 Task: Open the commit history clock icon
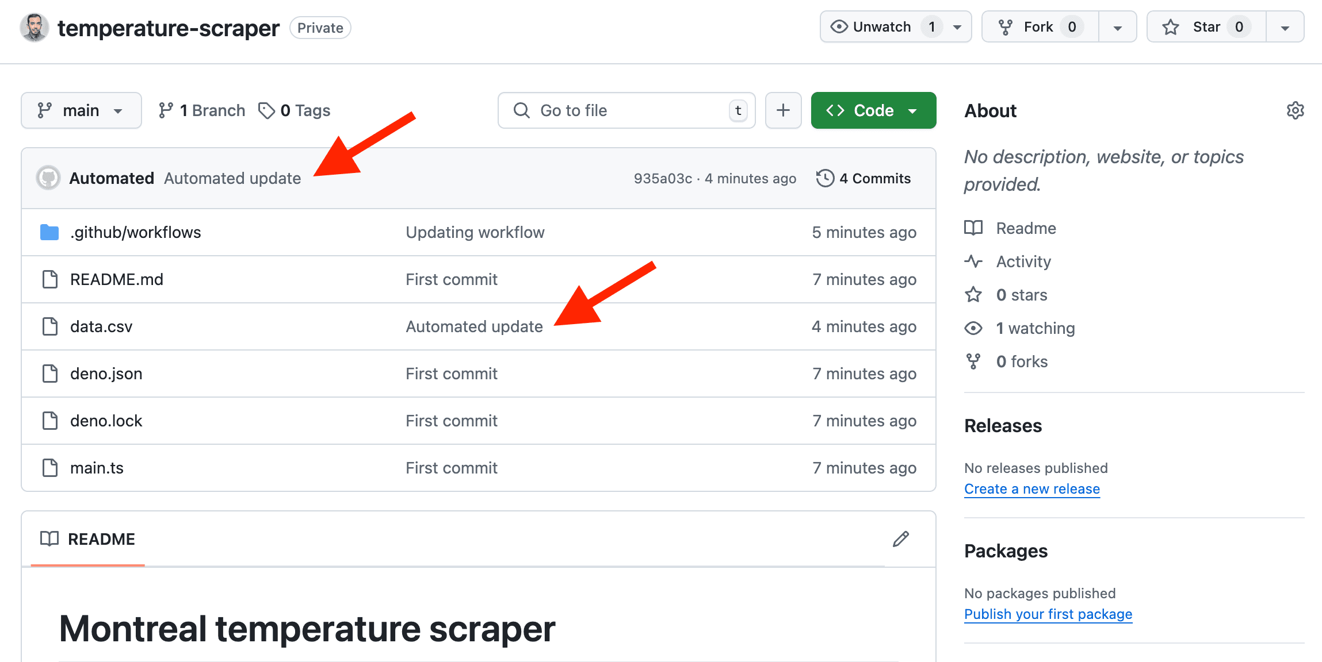click(825, 178)
